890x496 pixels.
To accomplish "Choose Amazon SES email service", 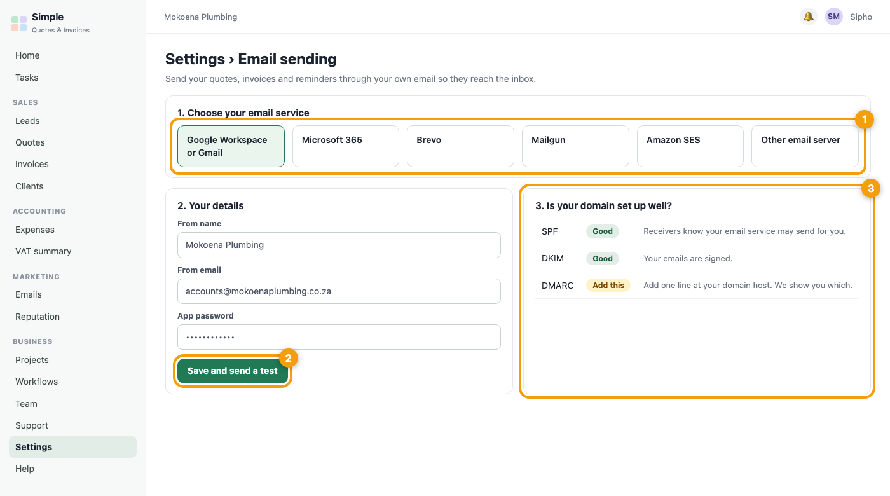I will point(690,146).
